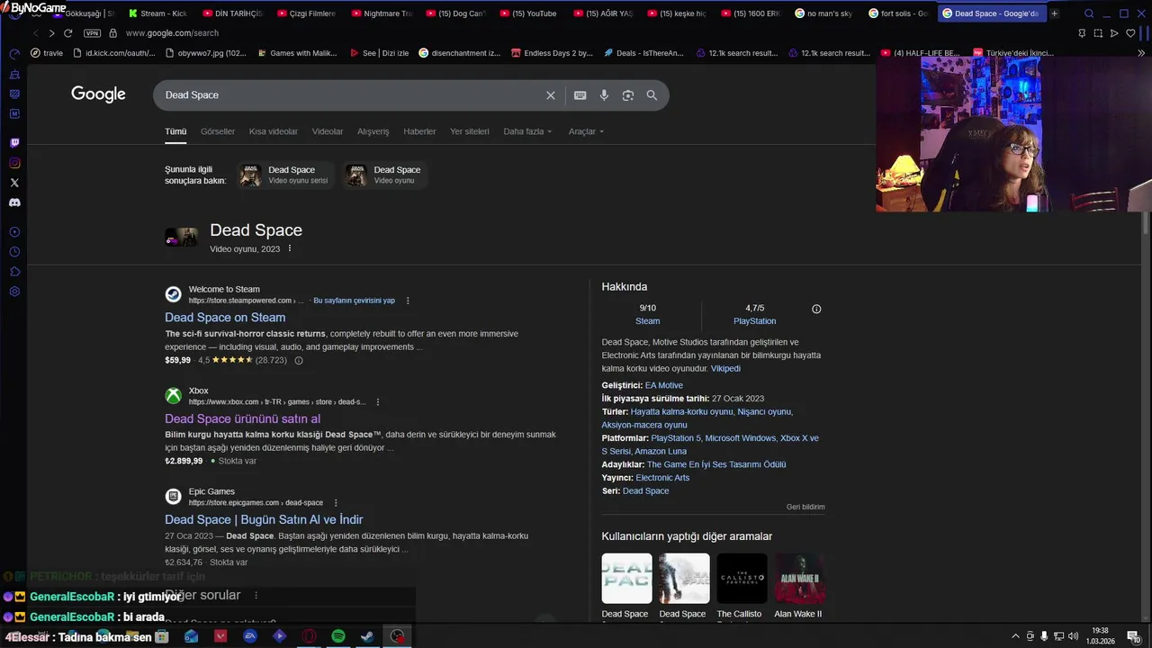
Task: Switch to the 'Videolar' results tab
Action: (x=328, y=131)
